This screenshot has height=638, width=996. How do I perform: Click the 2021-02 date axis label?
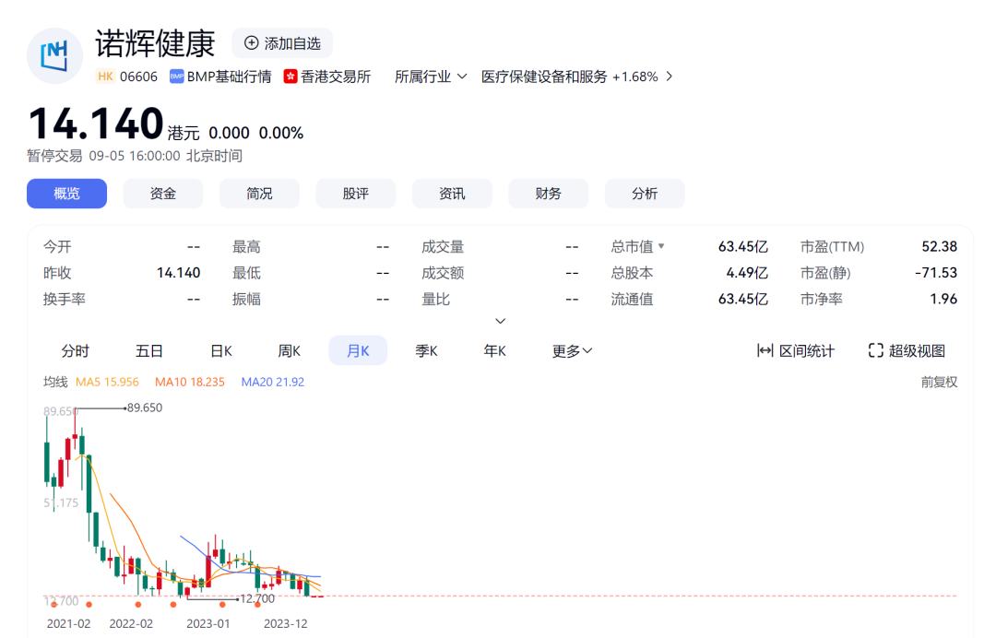click(x=68, y=624)
